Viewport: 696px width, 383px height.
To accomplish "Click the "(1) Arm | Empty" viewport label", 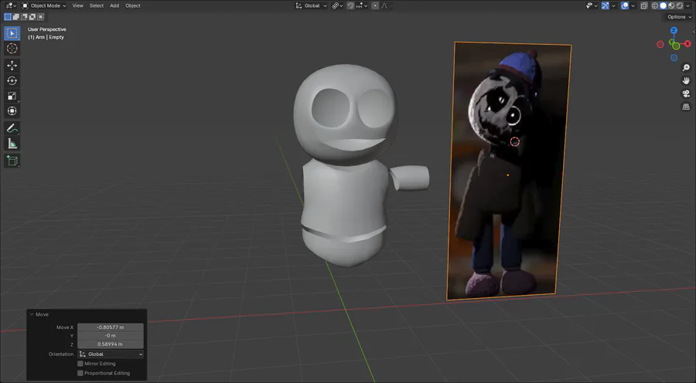I will click(x=46, y=37).
